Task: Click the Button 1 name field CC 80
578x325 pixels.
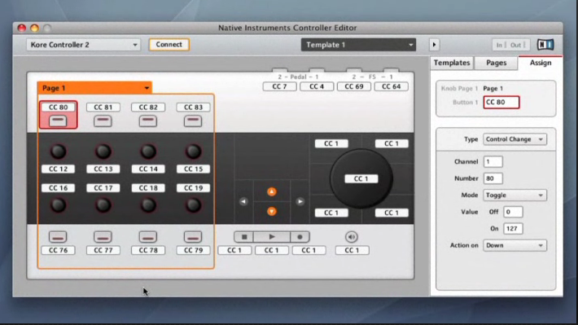Action: pos(501,102)
